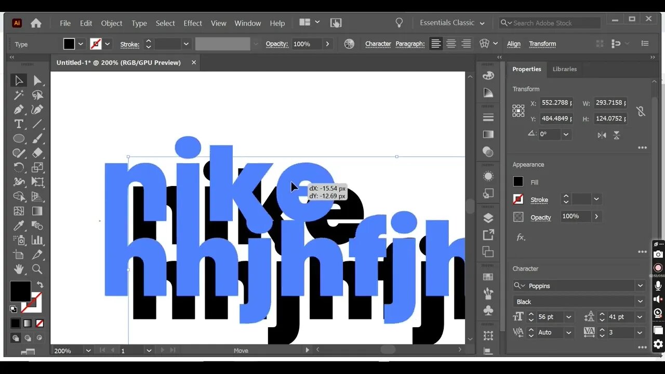Toggle constrain width and height proportions
This screenshot has width=665, height=374.
(641, 111)
